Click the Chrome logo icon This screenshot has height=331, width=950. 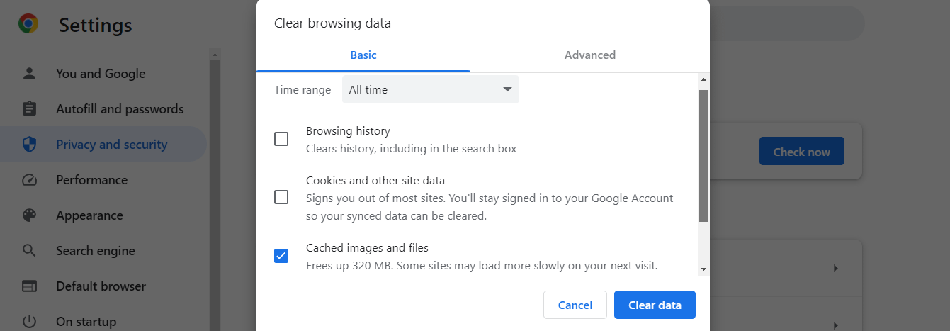tap(28, 25)
